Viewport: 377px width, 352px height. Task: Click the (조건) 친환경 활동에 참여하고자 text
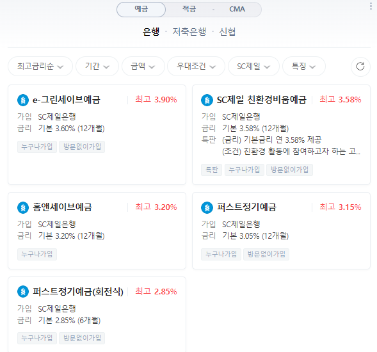[291, 151]
